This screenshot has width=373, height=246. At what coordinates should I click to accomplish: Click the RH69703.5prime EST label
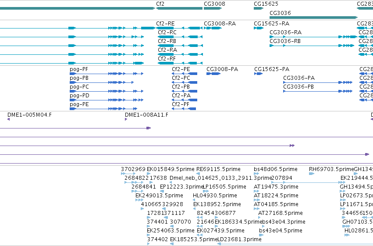point(331,169)
